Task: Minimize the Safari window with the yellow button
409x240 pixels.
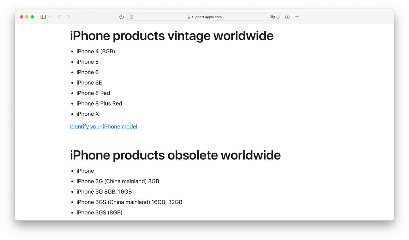Action: point(27,17)
